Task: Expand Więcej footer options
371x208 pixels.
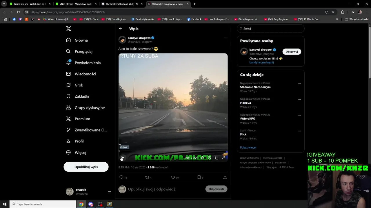Action: click(x=271, y=167)
